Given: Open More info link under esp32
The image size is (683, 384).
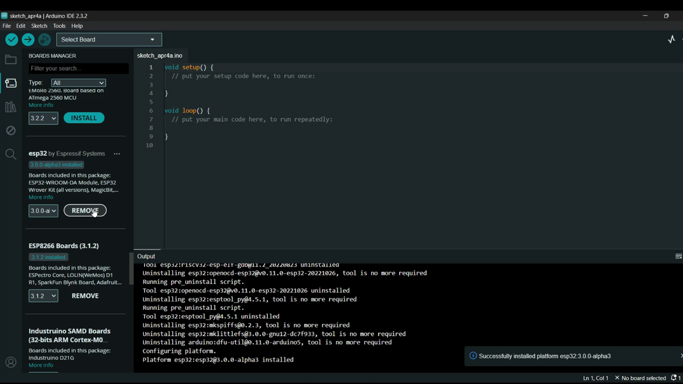Looking at the screenshot, I should [41, 197].
